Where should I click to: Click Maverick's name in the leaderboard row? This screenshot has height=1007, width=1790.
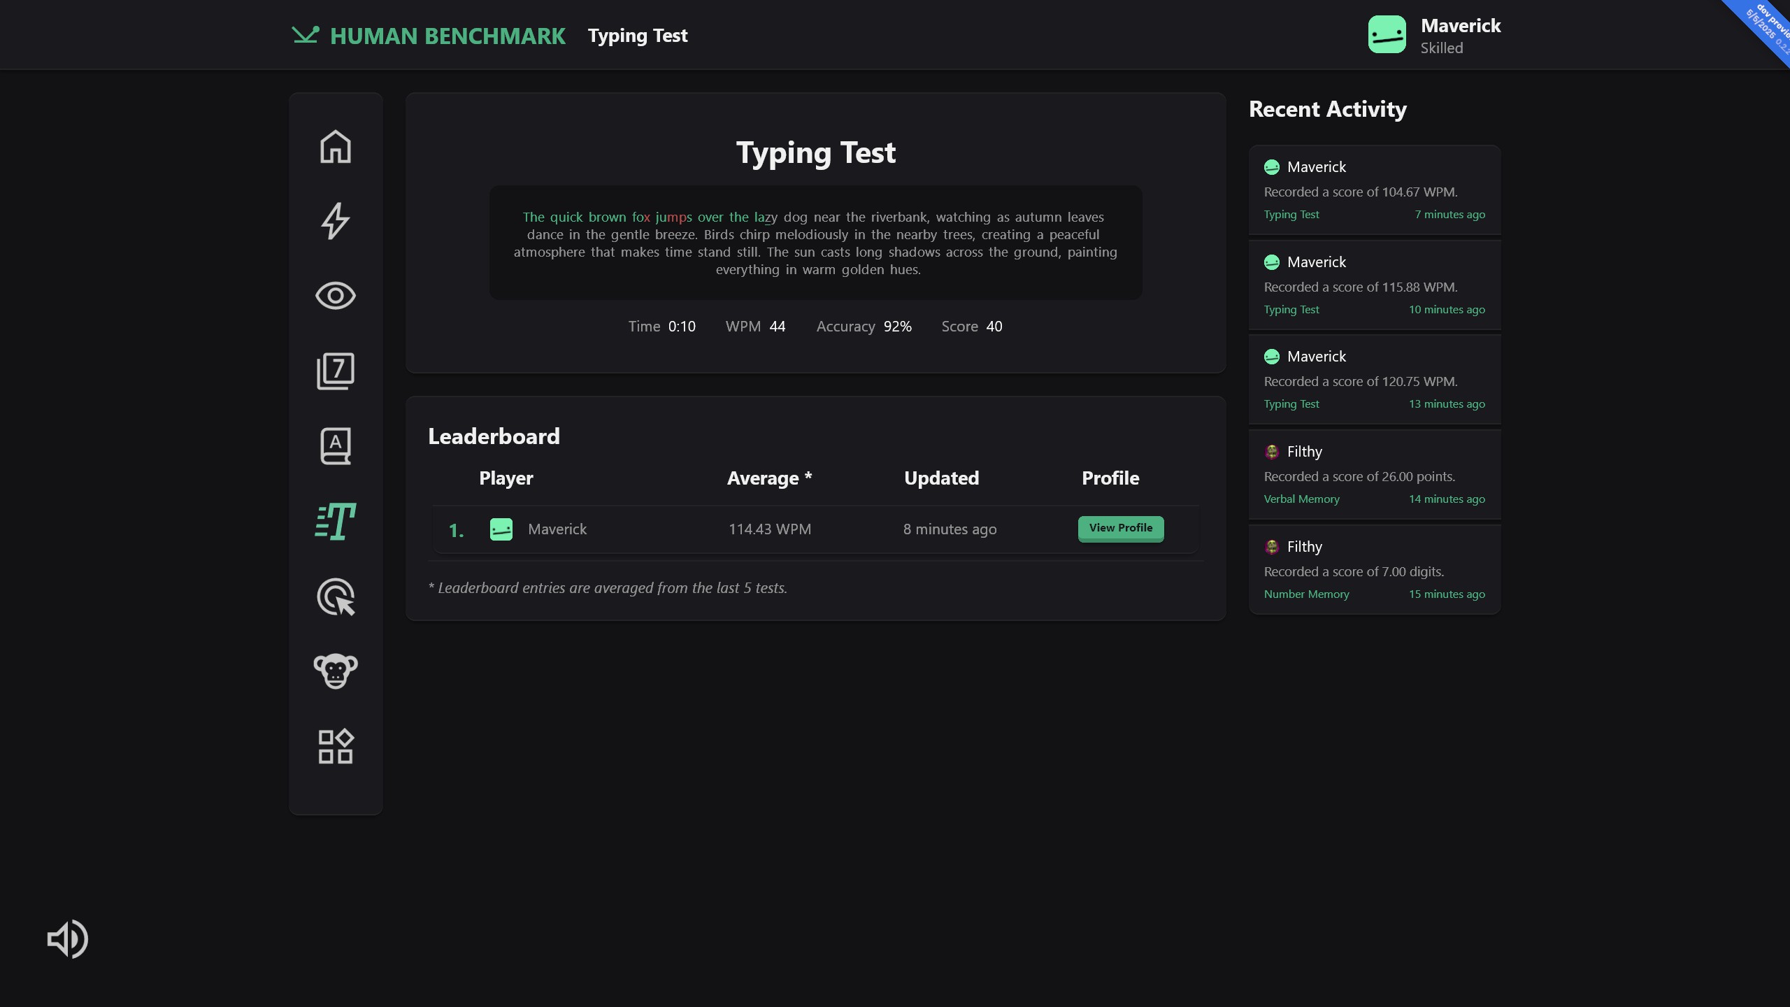[x=557, y=529]
